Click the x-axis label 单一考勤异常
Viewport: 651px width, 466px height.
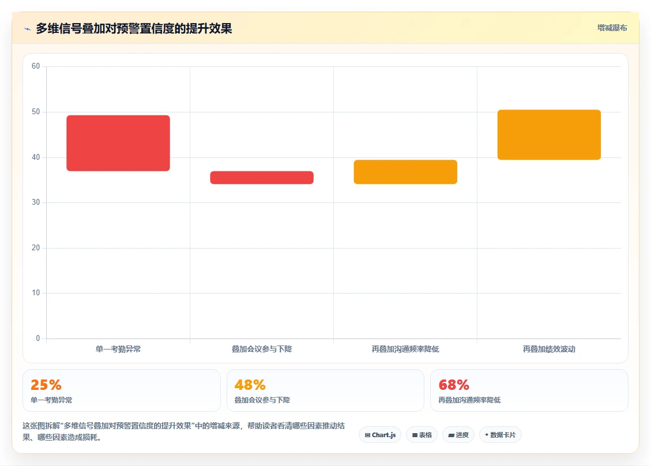coord(118,349)
